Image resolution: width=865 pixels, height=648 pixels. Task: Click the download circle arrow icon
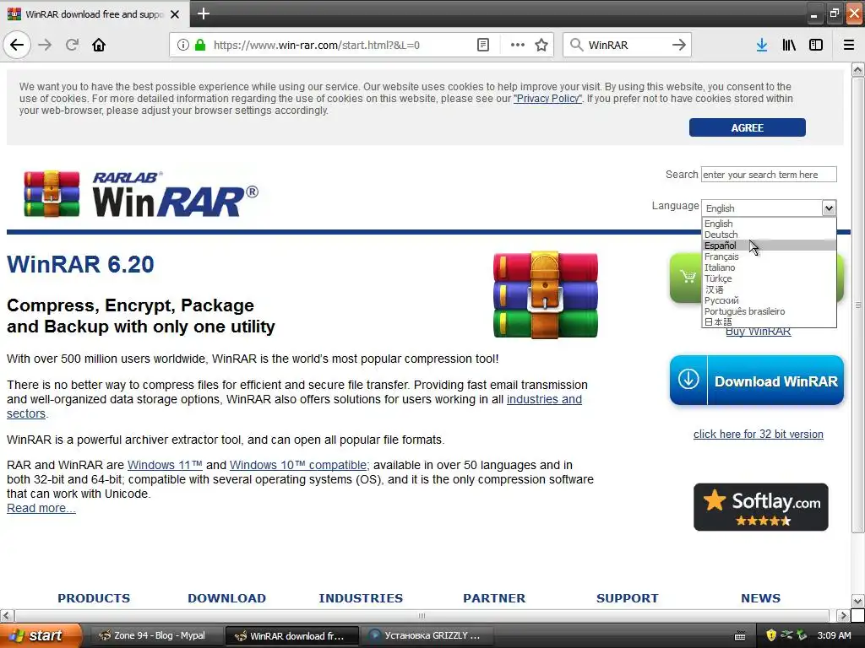point(688,380)
